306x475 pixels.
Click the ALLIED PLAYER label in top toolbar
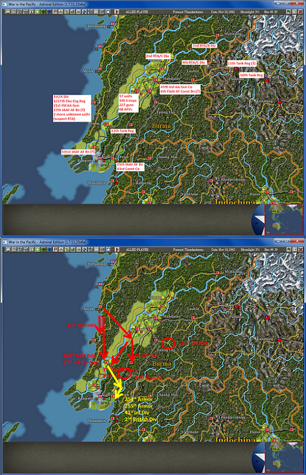(137, 12)
